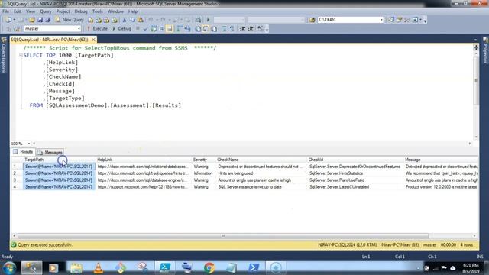Click the Find in Files icon
Screen dimensions: 489x275
(x=313, y=20)
